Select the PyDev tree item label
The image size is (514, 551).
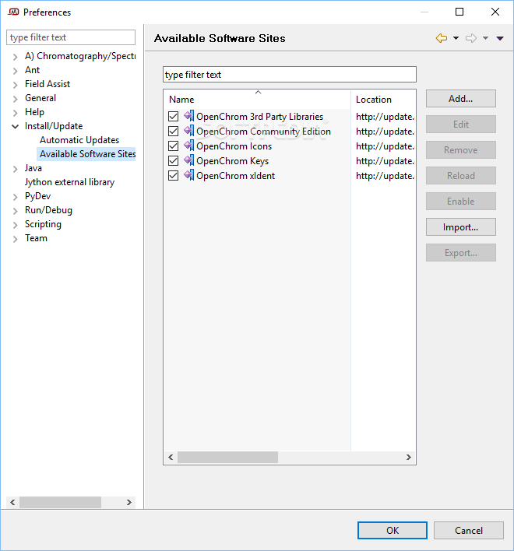[x=37, y=196]
